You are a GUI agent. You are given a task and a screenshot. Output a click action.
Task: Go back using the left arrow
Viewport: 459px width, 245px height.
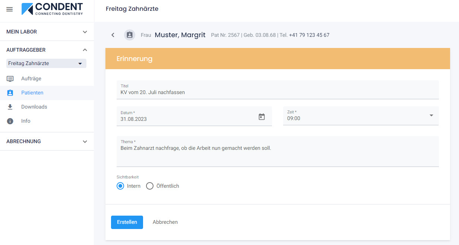click(x=113, y=35)
